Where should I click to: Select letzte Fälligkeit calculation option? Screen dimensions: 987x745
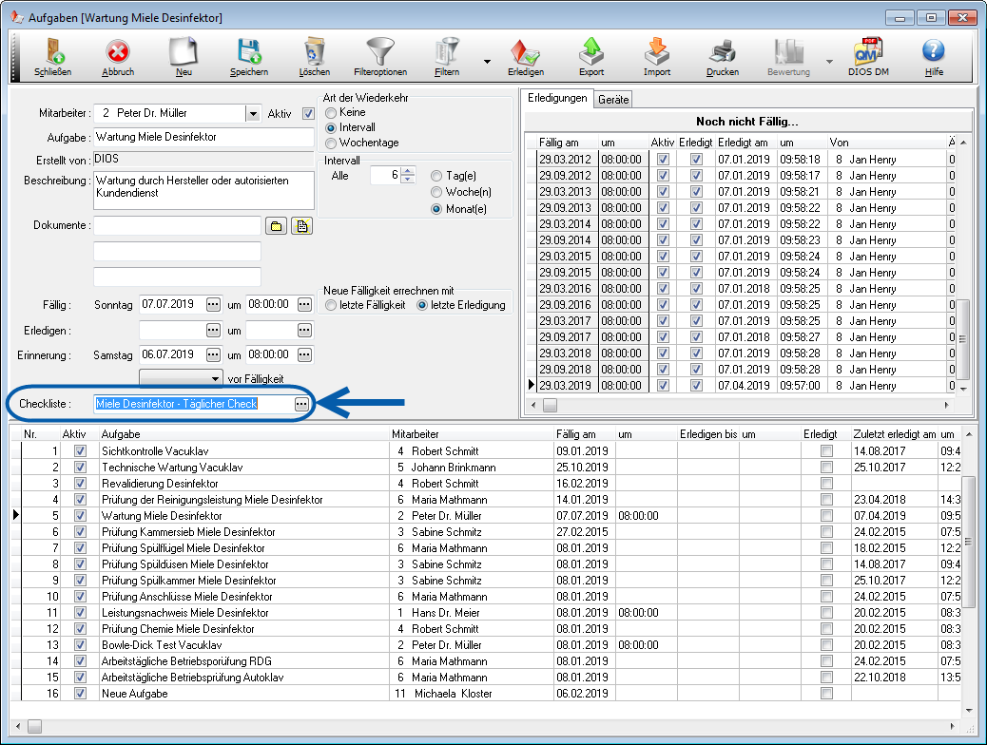click(331, 305)
